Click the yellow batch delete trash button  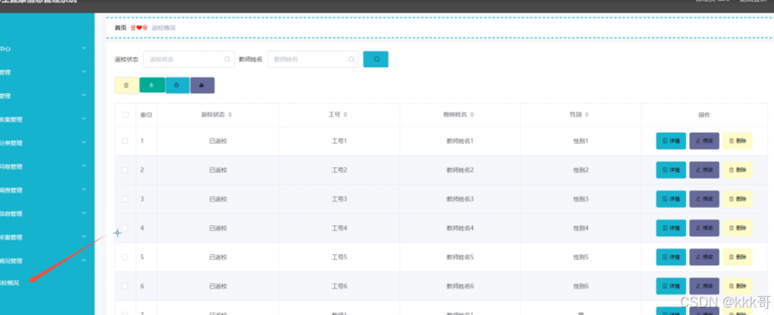pyautogui.click(x=127, y=85)
